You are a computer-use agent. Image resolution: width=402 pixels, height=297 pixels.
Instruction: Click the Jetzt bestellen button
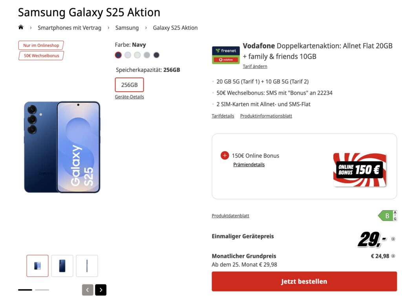coord(304,281)
